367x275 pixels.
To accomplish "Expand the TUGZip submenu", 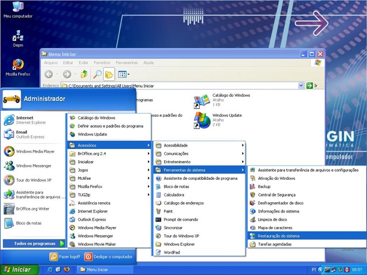I will (109, 195).
